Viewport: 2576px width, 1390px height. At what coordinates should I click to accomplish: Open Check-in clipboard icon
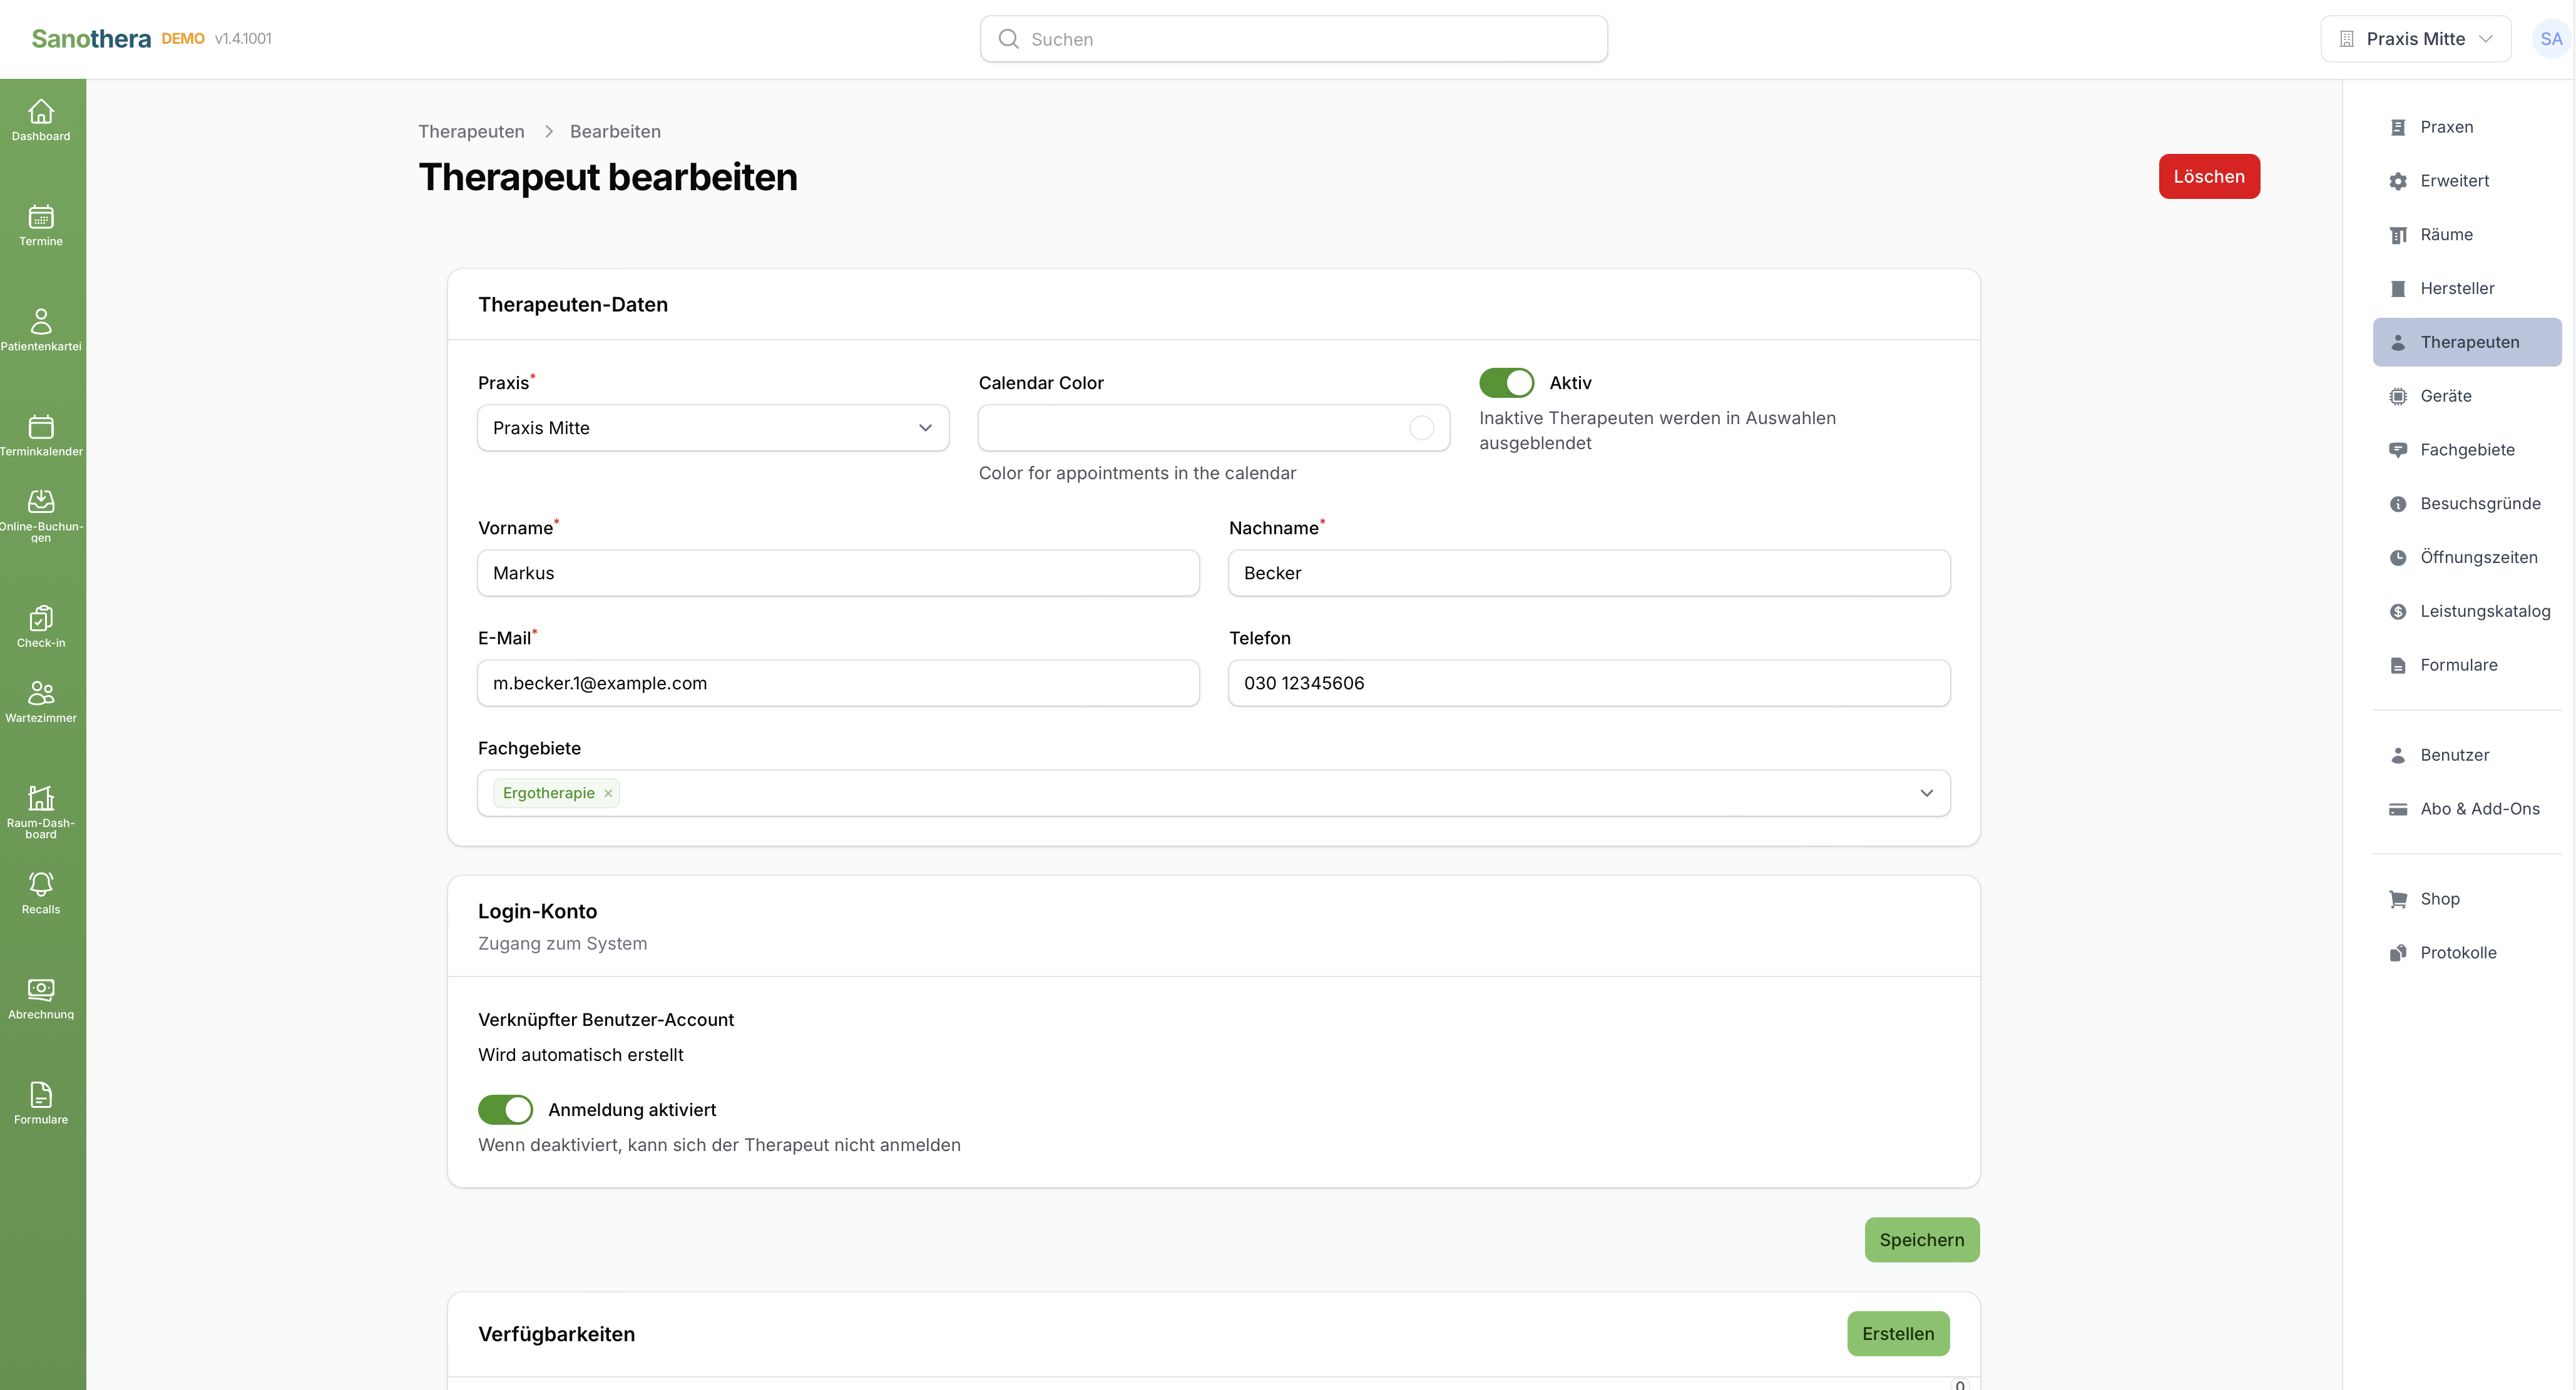[x=41, y=617]
